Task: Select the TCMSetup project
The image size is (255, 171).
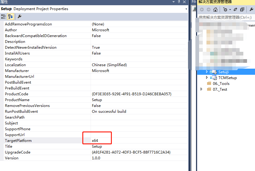Action: click(228, 78)
